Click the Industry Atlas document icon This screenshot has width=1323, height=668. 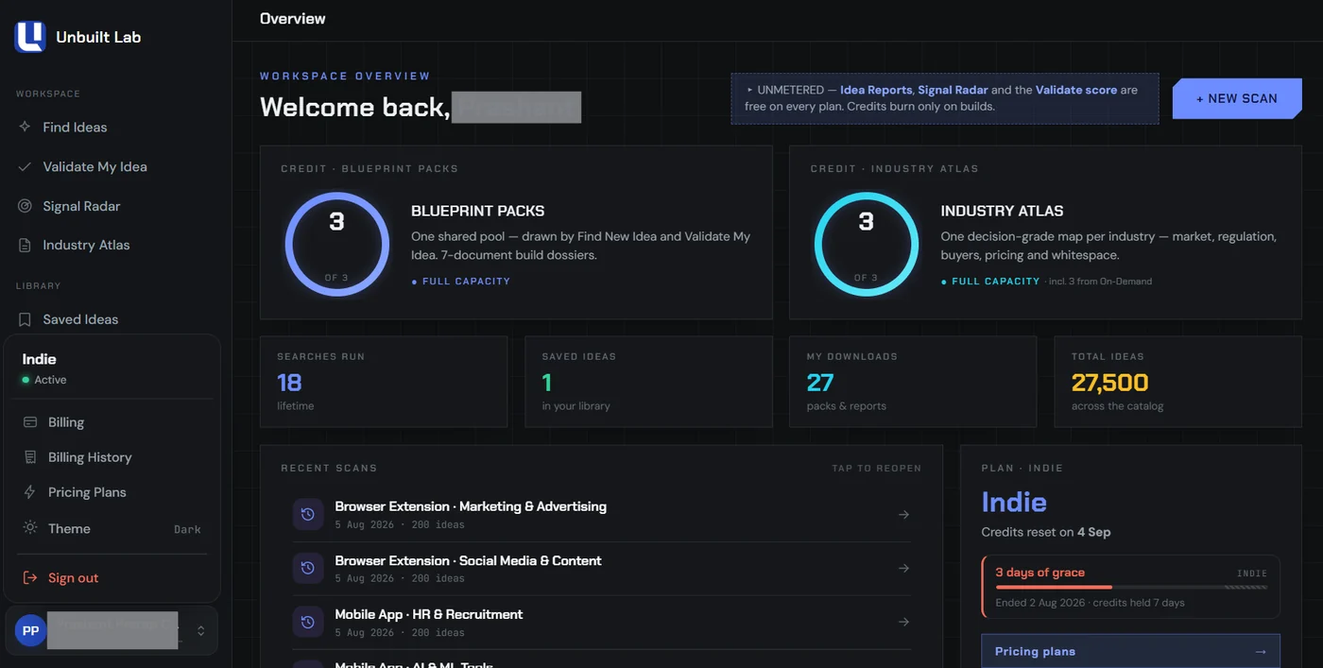pos(26,245)
